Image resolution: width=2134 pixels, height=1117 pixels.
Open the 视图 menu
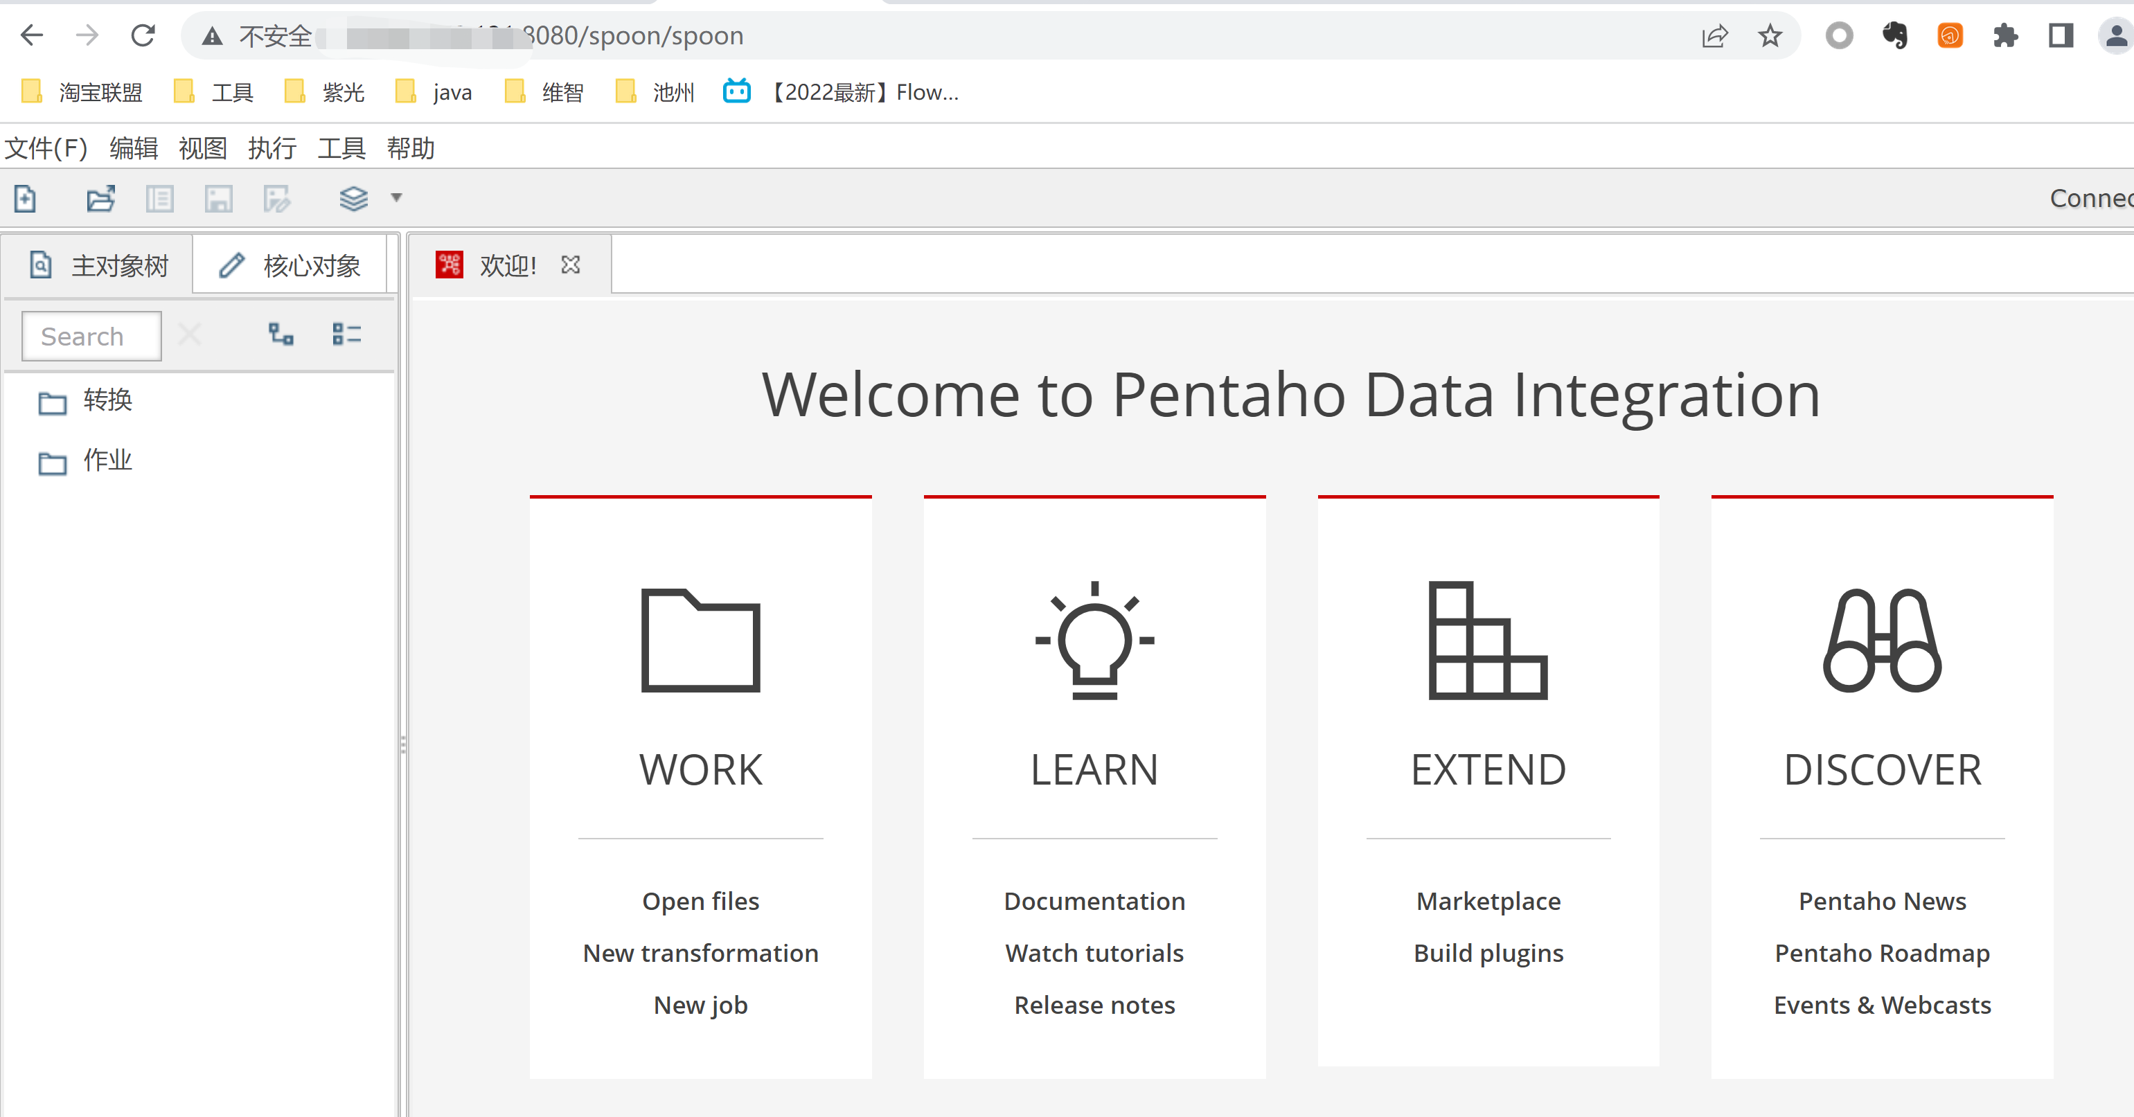[203, 148]
